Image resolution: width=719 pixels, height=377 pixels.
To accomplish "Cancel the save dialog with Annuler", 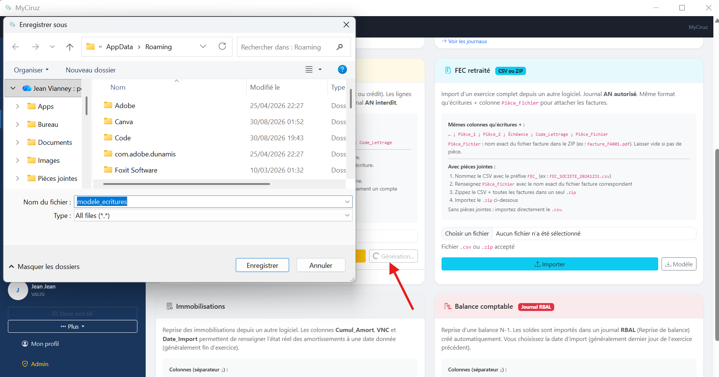I will pyautogui.click(x=321, y=265).
